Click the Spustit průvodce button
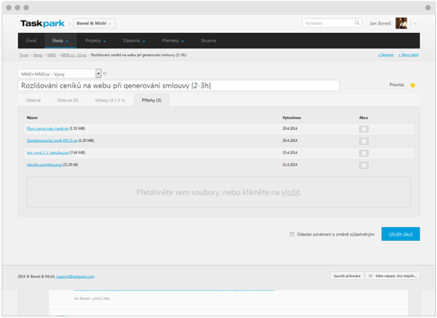Viewport: 437px width, 318px height. pos(347,276)
